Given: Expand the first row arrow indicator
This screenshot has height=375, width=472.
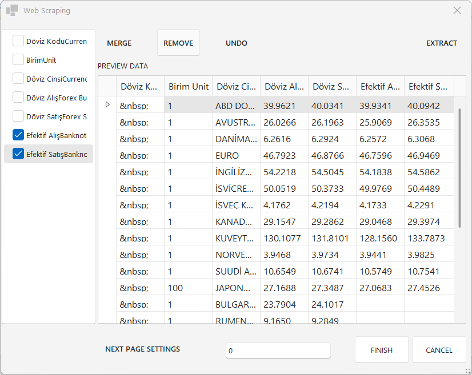Looking at the screenshot, I should coord(107,105).
